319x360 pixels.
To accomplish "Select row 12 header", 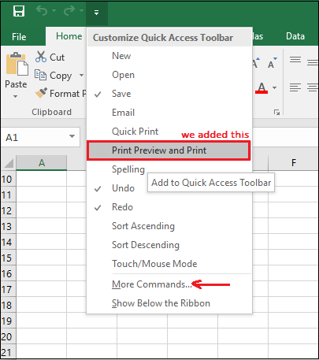I will pos(8,210).
